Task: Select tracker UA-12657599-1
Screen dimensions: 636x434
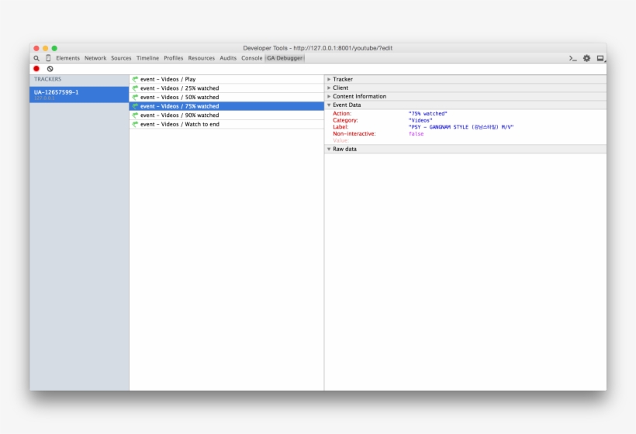Action: [x=79, y=95]
